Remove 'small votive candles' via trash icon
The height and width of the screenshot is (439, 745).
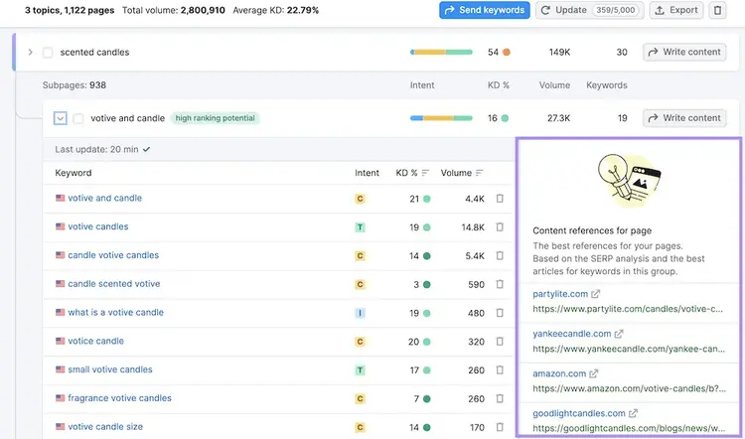tap(500, 369)
